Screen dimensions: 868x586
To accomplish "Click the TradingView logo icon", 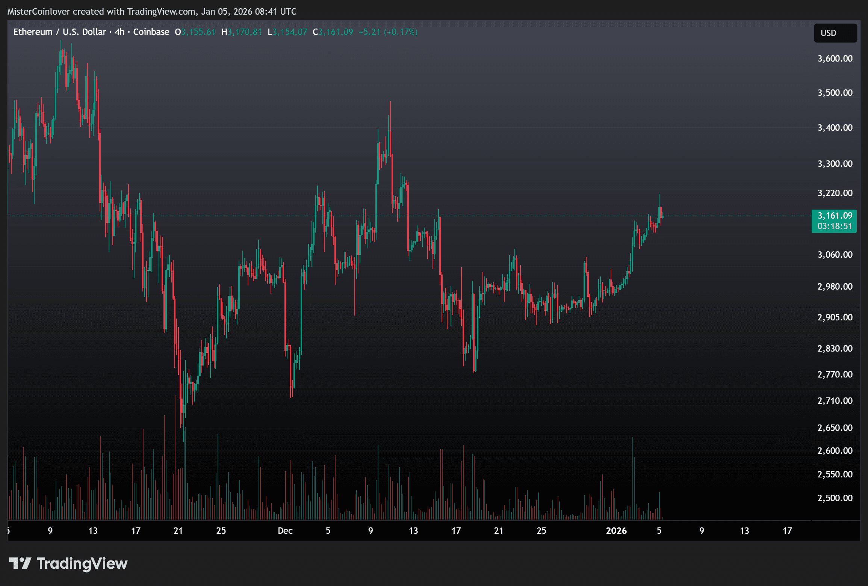I will pyautogui.click(x=20, y=563).
